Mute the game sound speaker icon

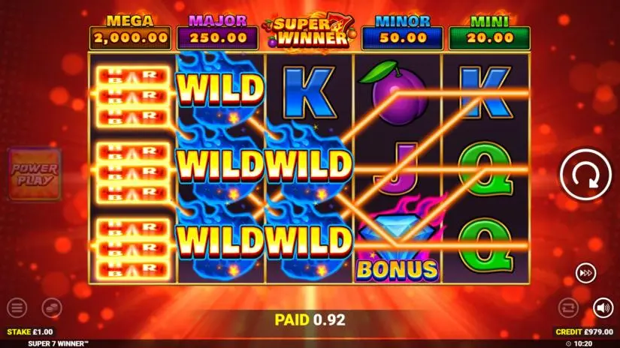point(603,307)
